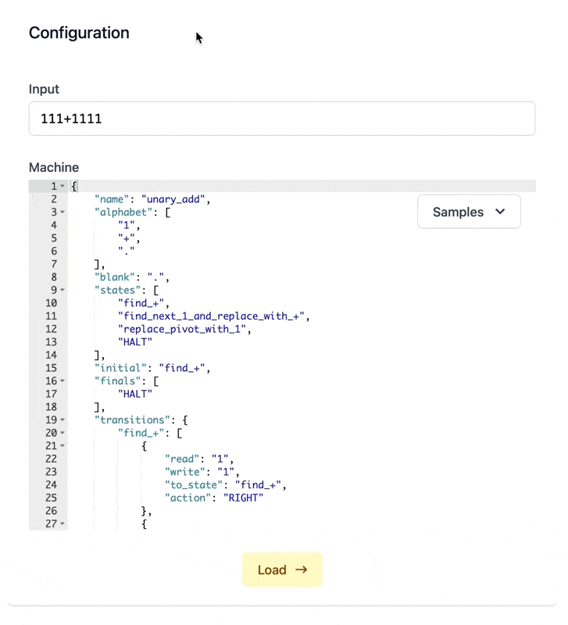
Task: Fold the object starting on line 27
Action: (x=63, y=524)
